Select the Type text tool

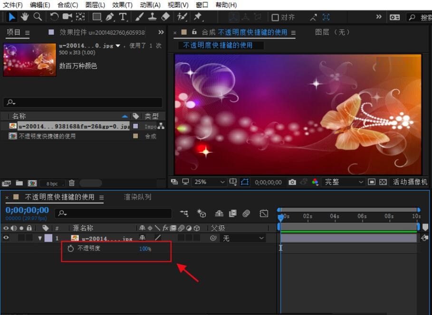coord(123,17)
